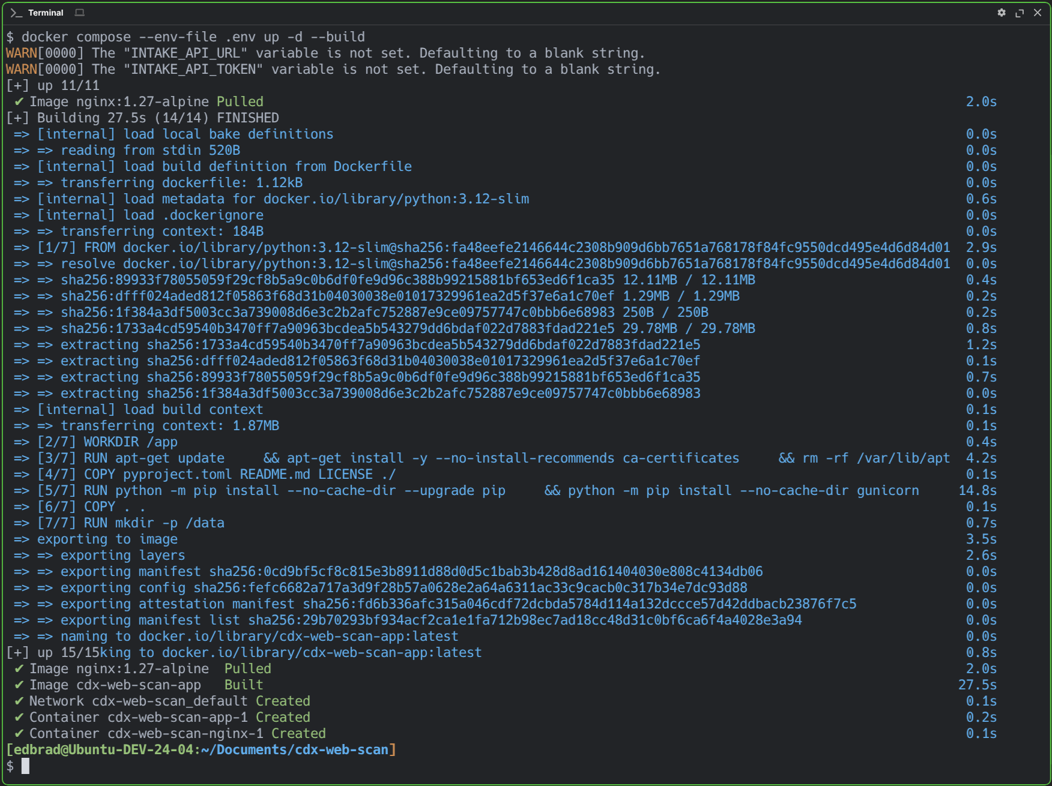This screenshot has height=786, width=1052.
Task: Maximize the terminal panel with the expand icon
Action: click(1019, 13)
